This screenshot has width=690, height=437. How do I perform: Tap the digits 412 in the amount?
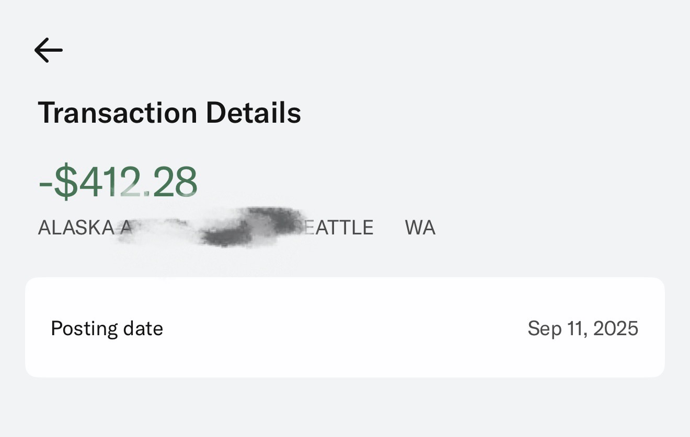tap(110, 182)
